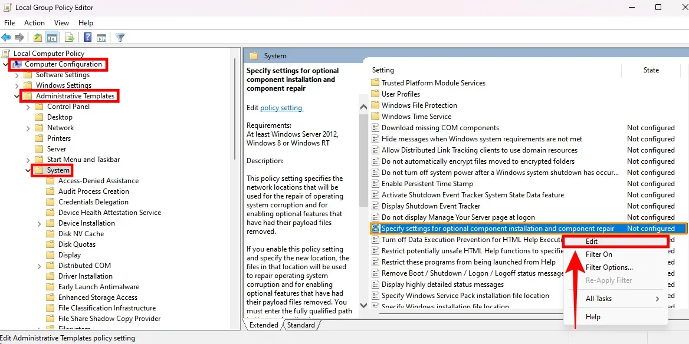689x344 pixels.
Task: Click the Back navigation arrow
Action: click(x=6, y=37)
